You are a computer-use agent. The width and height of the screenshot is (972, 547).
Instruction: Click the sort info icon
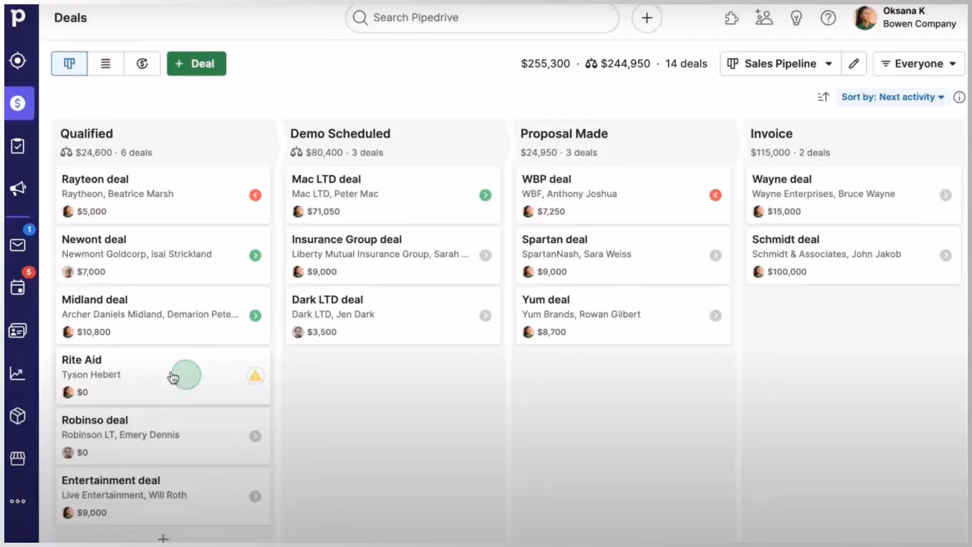[x=960, y=97]
